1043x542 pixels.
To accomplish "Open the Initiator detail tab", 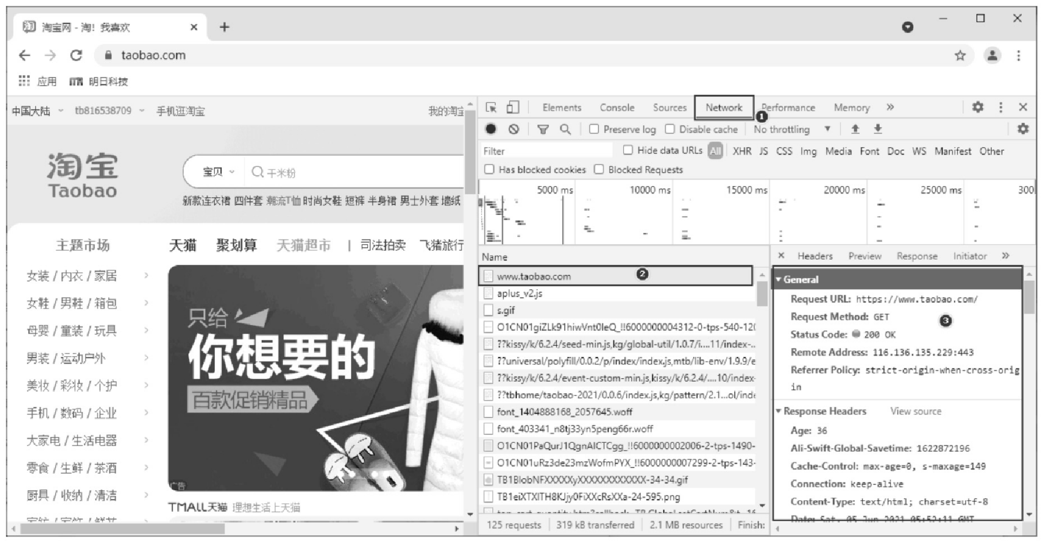I will pyautogui.click(x=969, y=256).
